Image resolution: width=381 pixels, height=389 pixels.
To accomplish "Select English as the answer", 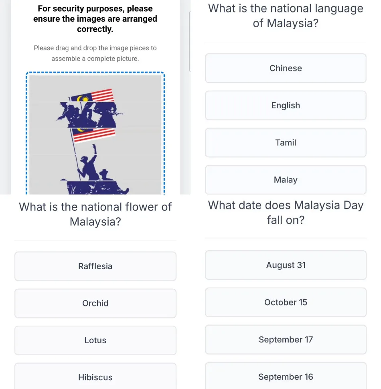I will click(286, 105).
